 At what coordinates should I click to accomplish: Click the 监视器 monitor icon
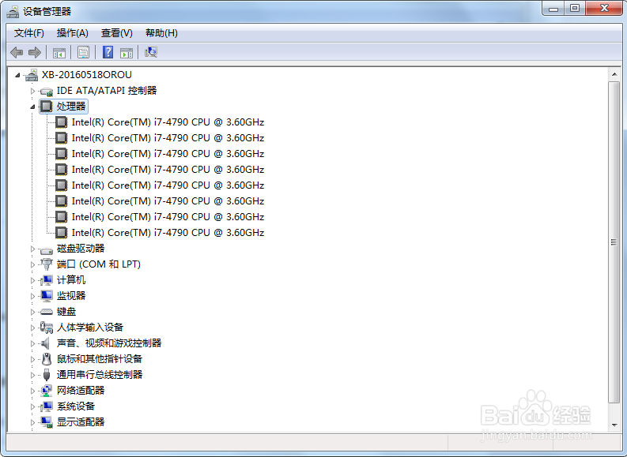(47, 296)
